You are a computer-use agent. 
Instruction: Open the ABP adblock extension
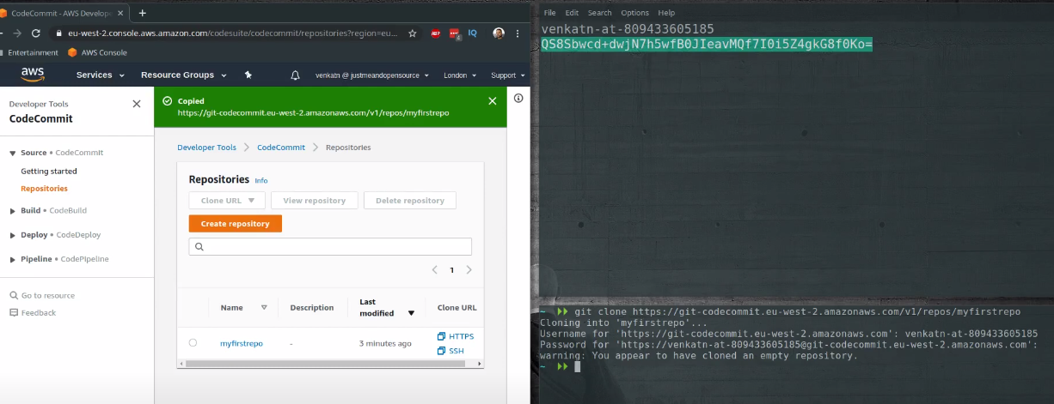pos(437,33)
